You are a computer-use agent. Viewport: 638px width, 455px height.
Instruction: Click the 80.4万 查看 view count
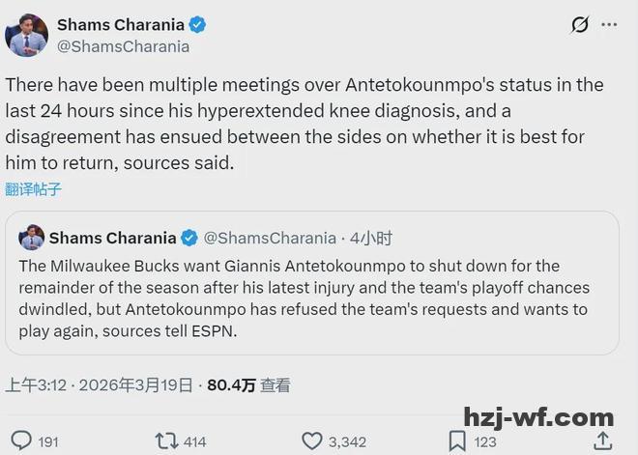tap(249, 385)
